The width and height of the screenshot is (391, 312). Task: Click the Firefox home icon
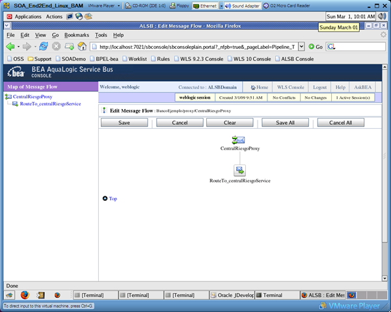pyautogui.click(x=82, y=46)
